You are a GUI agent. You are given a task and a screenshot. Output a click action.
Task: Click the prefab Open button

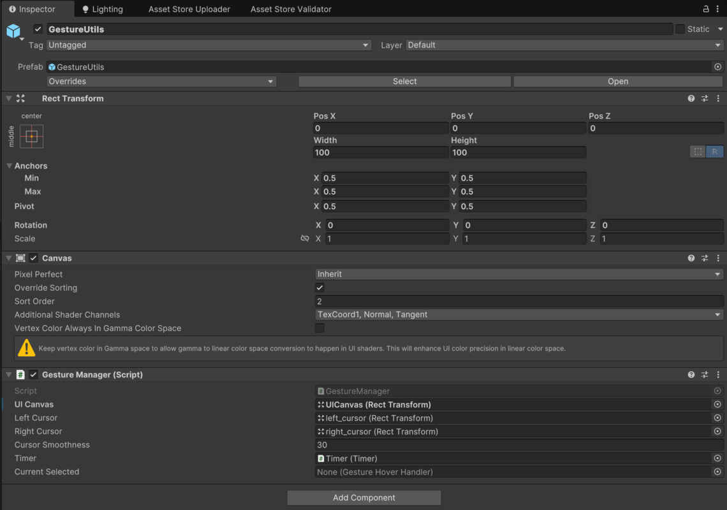pyautogui.click(x=617, y=82)
